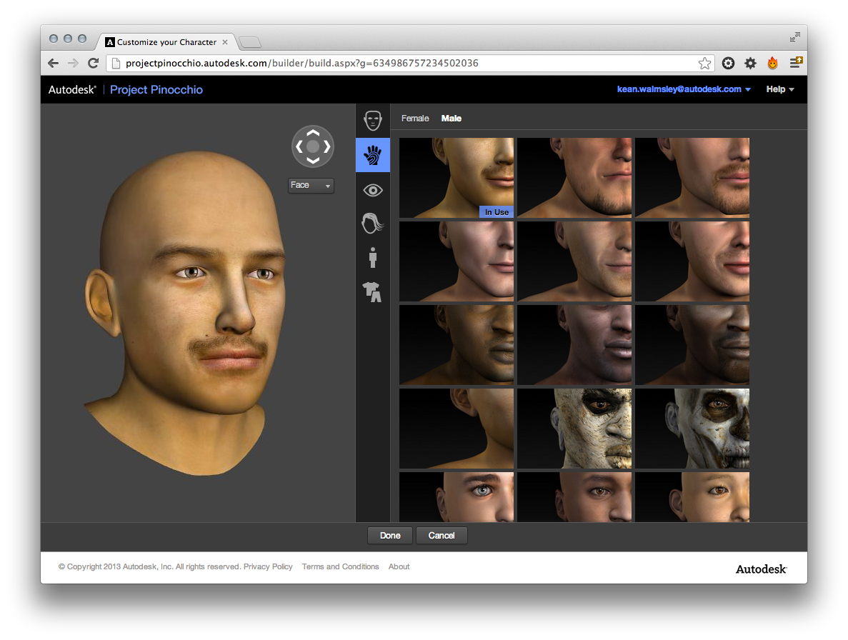Screen dimensions: 848x640
Task: Bookmark page with the star icon
Action: point(704,64)
